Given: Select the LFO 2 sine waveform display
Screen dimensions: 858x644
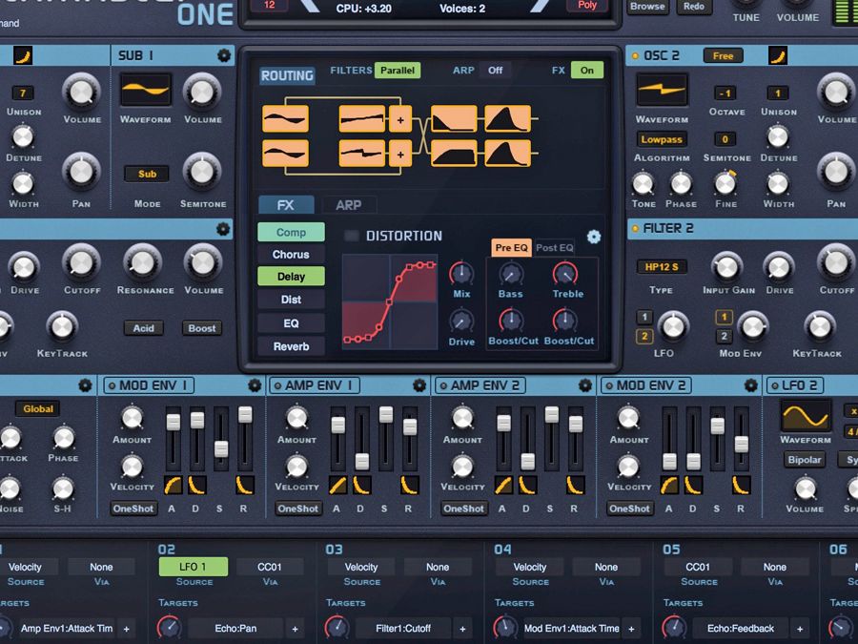Looking at the screenshot, I should coord(805,416).
